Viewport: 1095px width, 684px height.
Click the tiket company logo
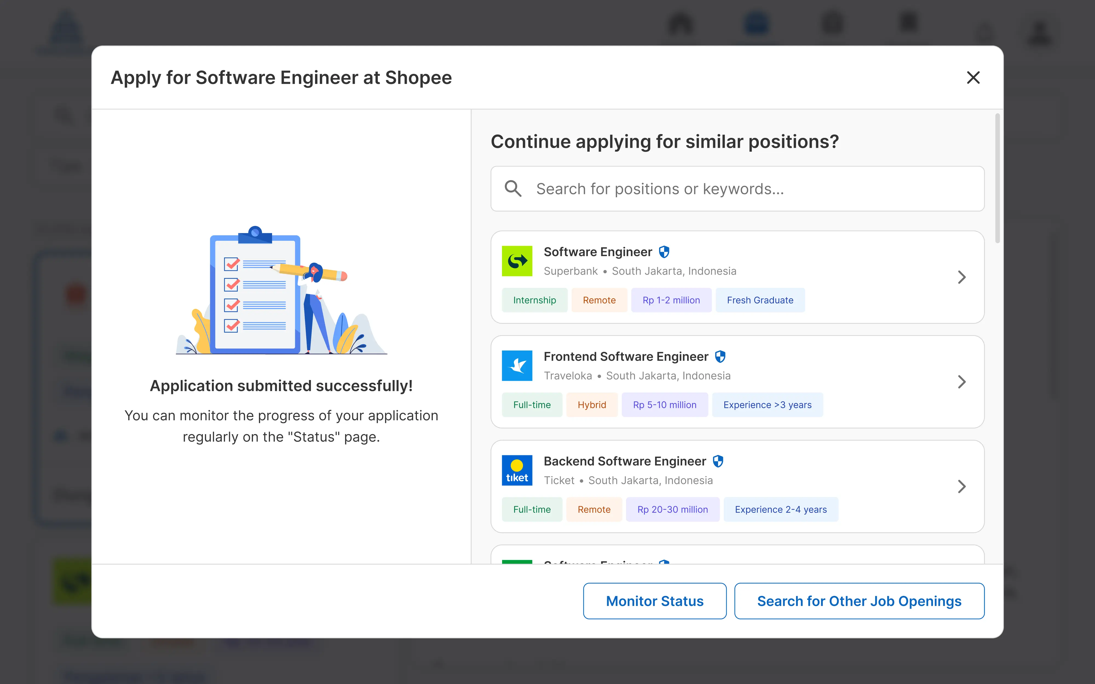coord(517,471)
